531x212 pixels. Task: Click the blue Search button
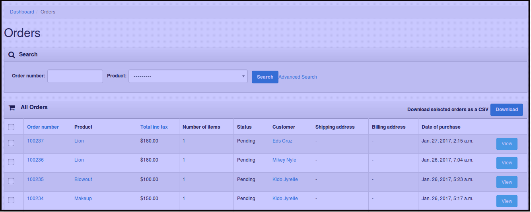click(x=265, y=77)
